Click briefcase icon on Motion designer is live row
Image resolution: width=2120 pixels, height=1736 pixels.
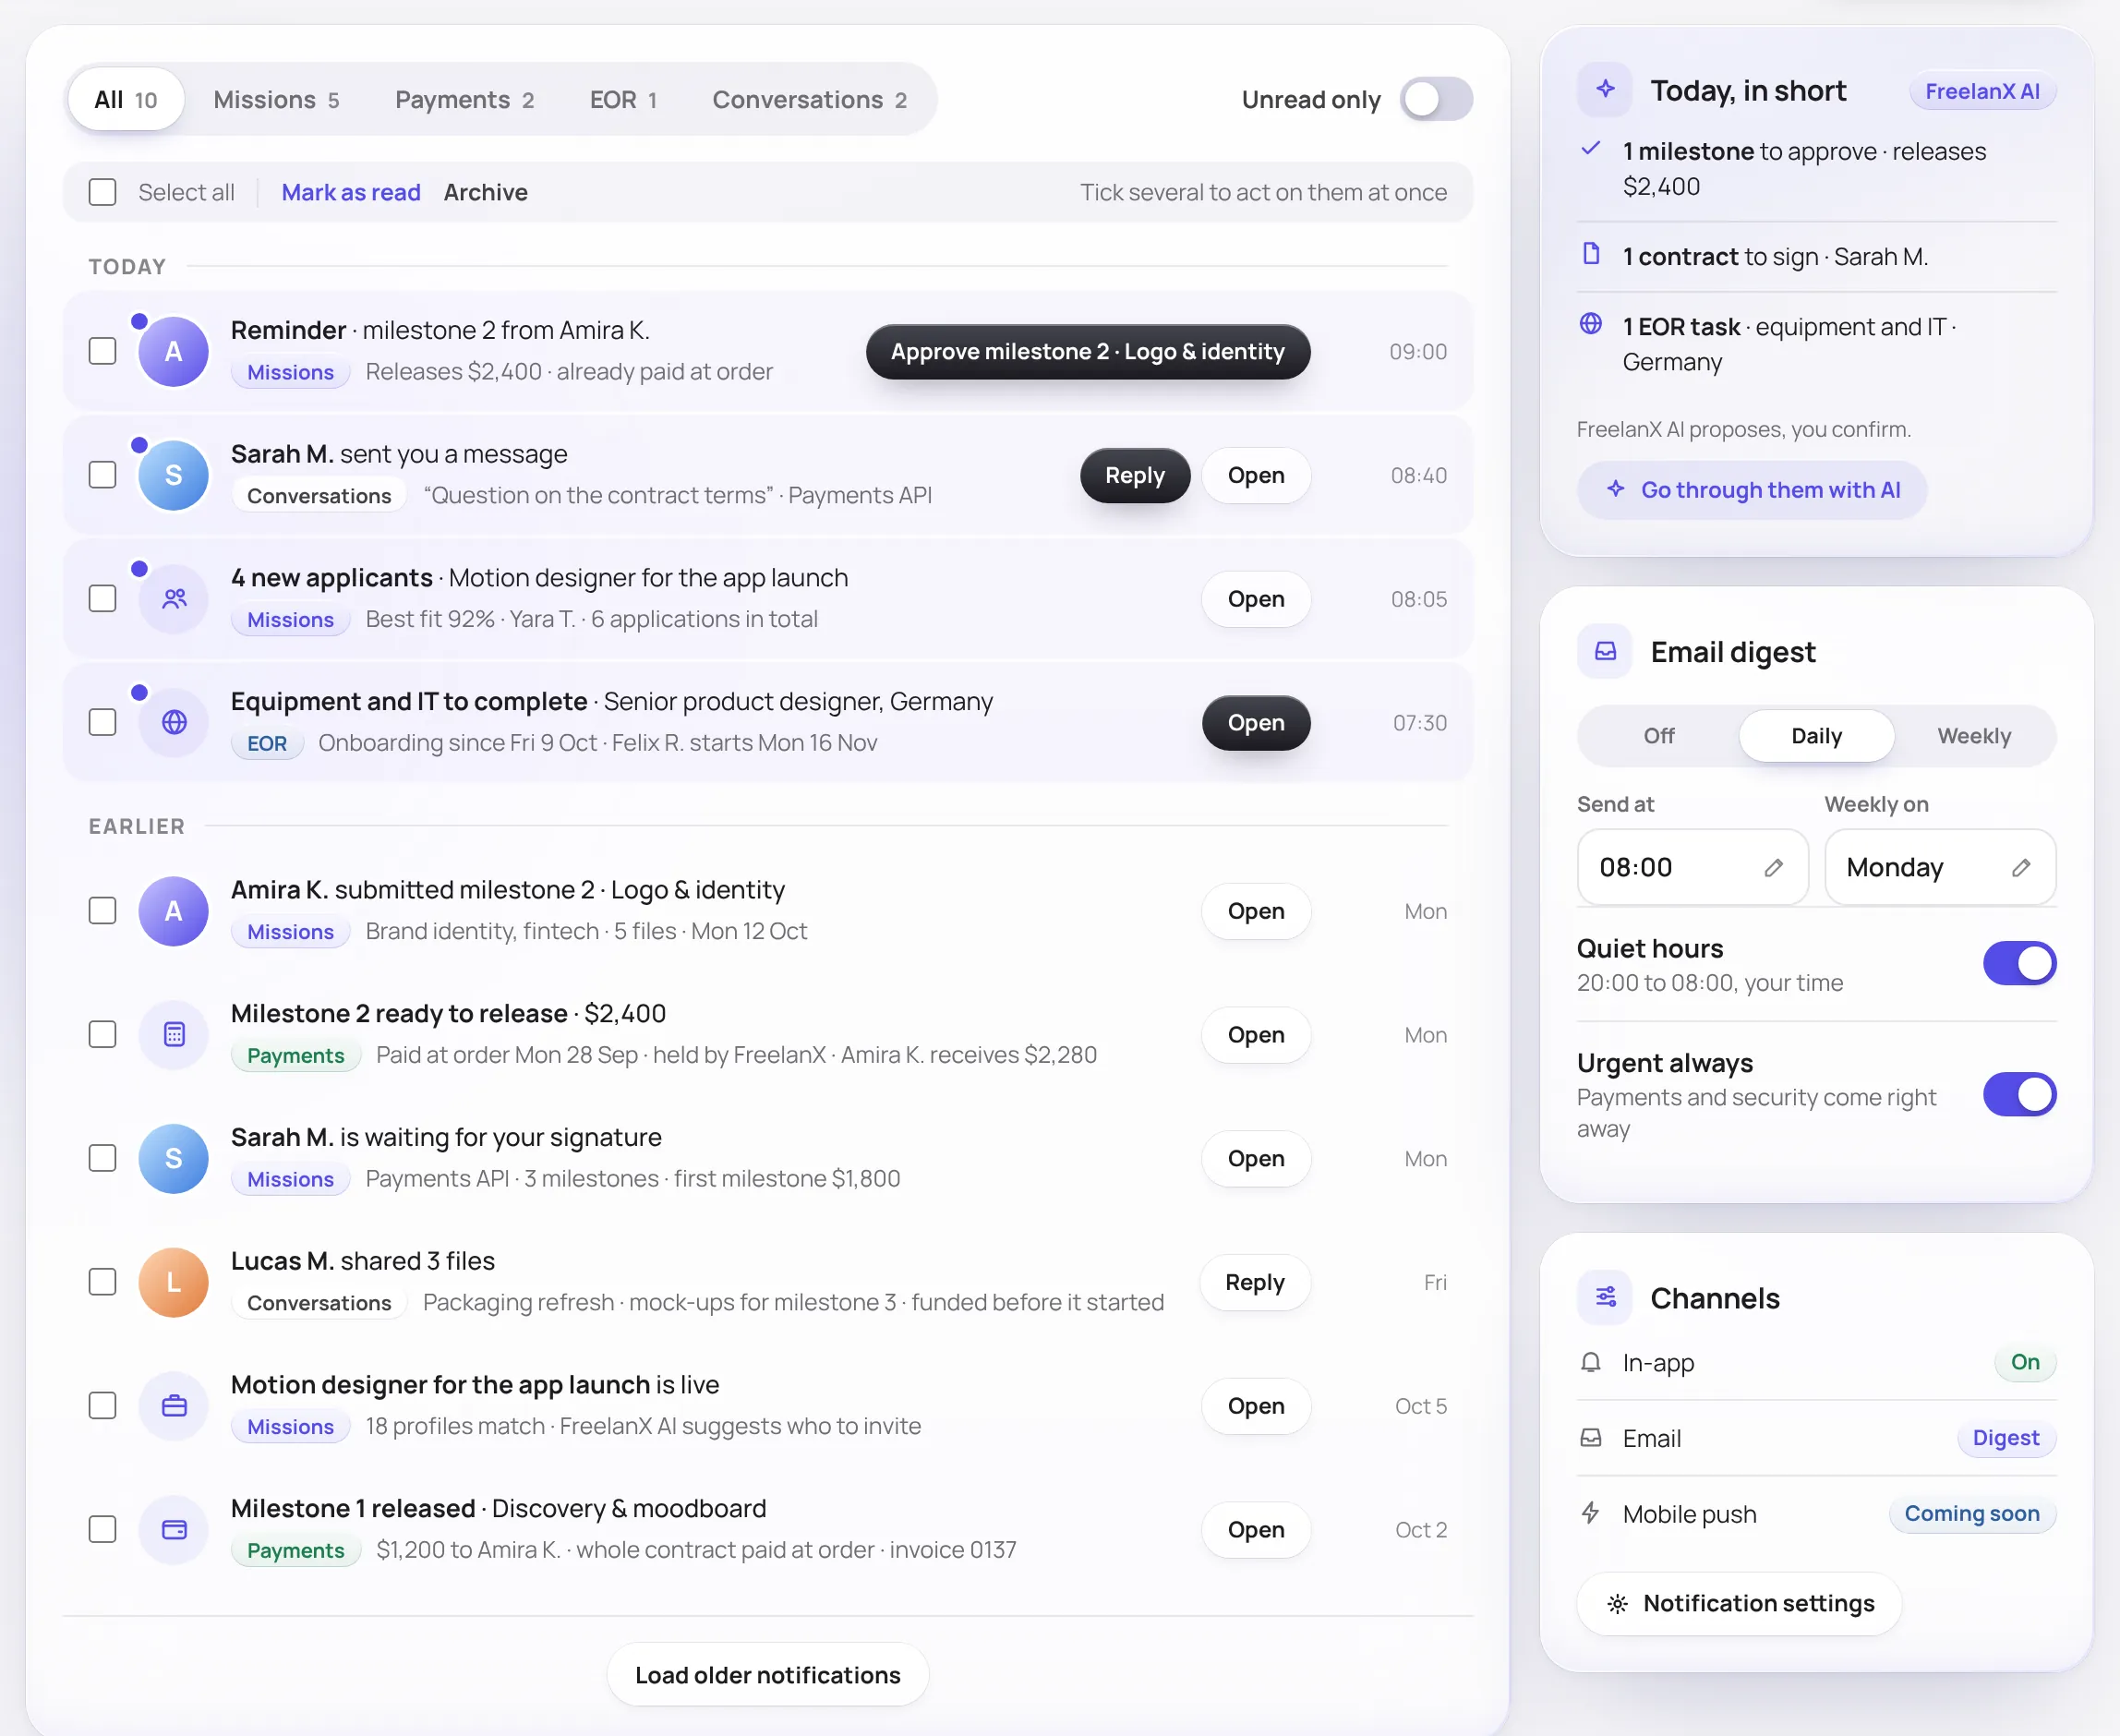(x=174, y=1406)
